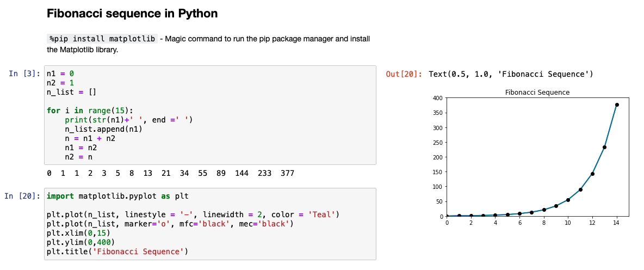Click the chart title above the plot
The height and width of the screenshot is (270, 644).
(x=537, y=93)
